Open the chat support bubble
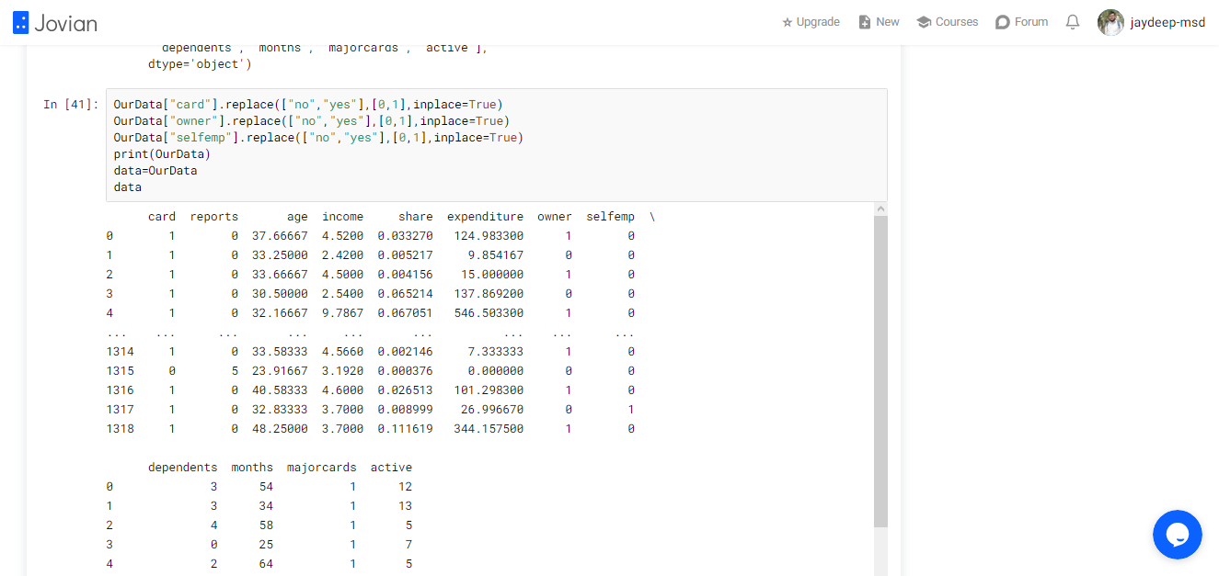This screenshot has height=576, width=1219. [x=1178, y=535]
